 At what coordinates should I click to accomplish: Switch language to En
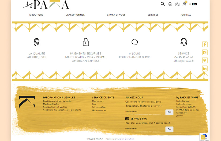(194, 4)
